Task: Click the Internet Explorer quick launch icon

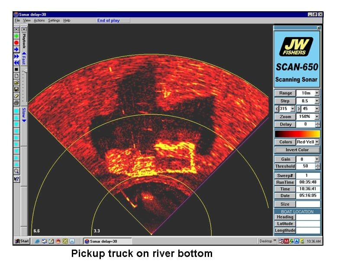Action: coord(37,241)
